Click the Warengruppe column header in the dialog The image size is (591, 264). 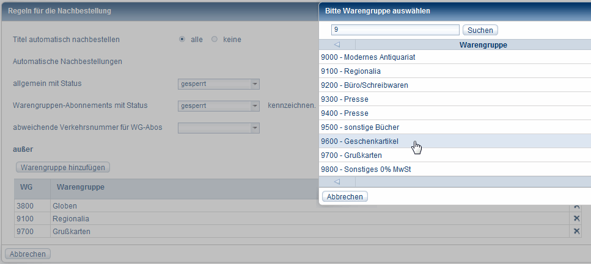point(483,45)
